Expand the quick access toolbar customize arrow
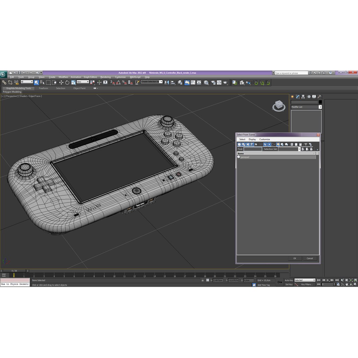Image resolution: width=358 pixels, height=358 pixels. pos(41,73)
